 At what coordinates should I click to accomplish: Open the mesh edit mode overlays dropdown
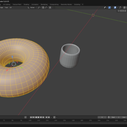point(121,8)
